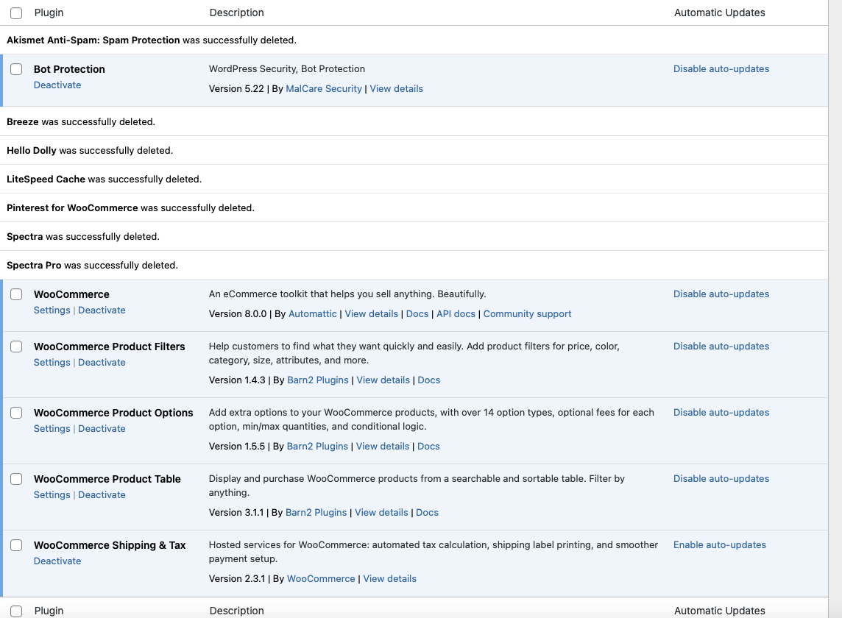Image resolution: width=842 pixels, height=618 pixels.
Task: Select the WooCommerce Shipping & Tax checkbox
Action: click(x=16, y=545)
